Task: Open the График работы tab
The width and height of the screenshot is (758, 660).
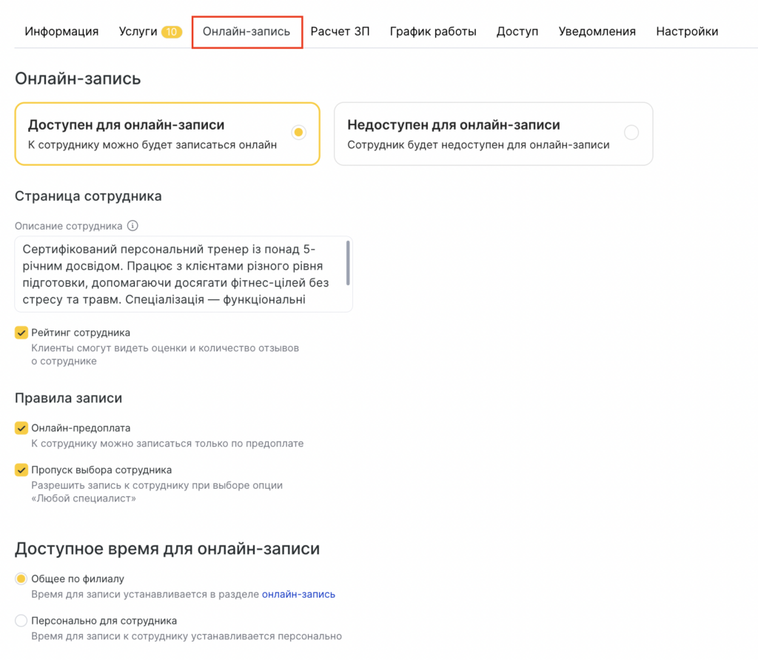Action: click(x=433, y=32)
